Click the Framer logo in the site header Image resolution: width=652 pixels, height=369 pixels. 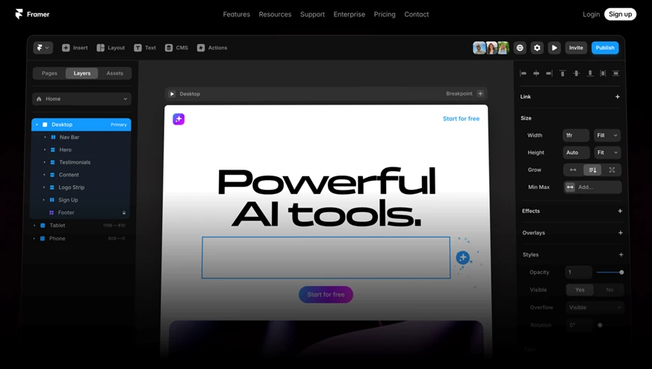click(32, 14)
